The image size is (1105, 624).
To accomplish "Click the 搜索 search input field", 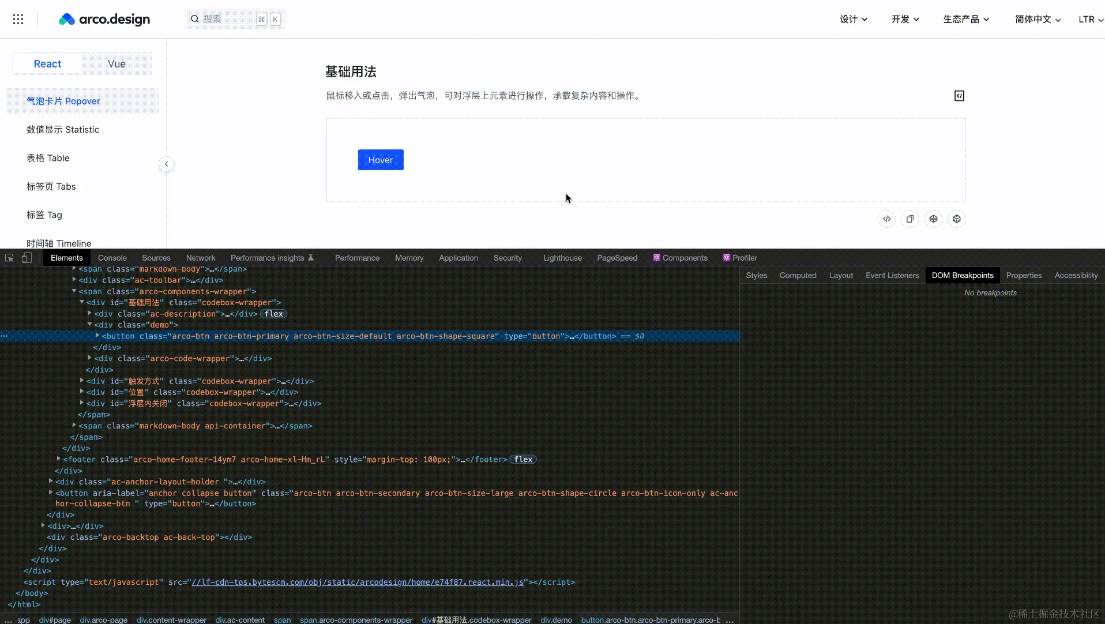I will (235, 19).
